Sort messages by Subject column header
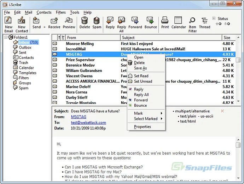This screenshot has height=184, width=244. [x=171, y=38]
